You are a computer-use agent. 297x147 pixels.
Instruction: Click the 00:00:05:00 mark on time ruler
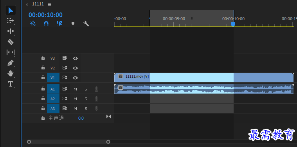point(174,19)
